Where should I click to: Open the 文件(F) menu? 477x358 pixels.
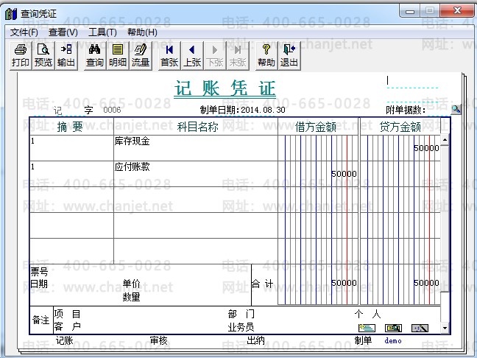24,32
